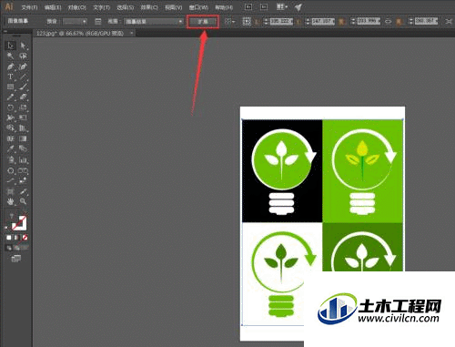
Task: Open the 窗口(W) menu
Action: [x=198, y=7]
